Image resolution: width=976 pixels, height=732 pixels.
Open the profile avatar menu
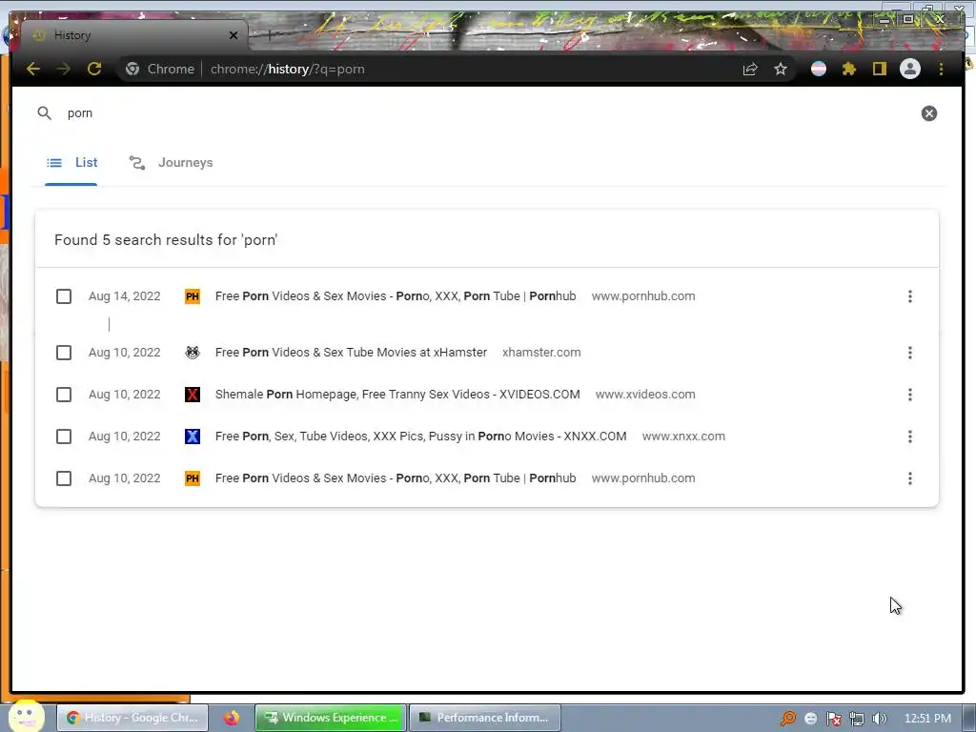point(910,69)
